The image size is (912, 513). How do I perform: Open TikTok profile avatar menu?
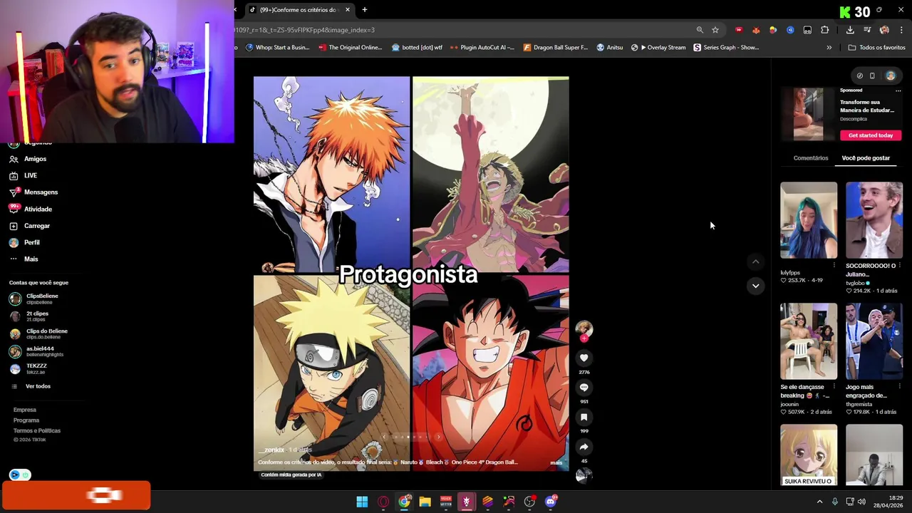[x=891, y=76]
